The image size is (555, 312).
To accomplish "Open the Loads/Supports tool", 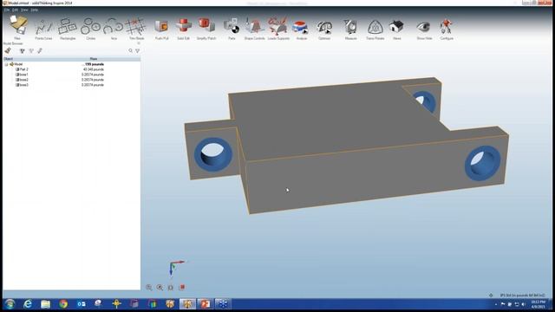I will pyautogui.click(x=278, y=29).
